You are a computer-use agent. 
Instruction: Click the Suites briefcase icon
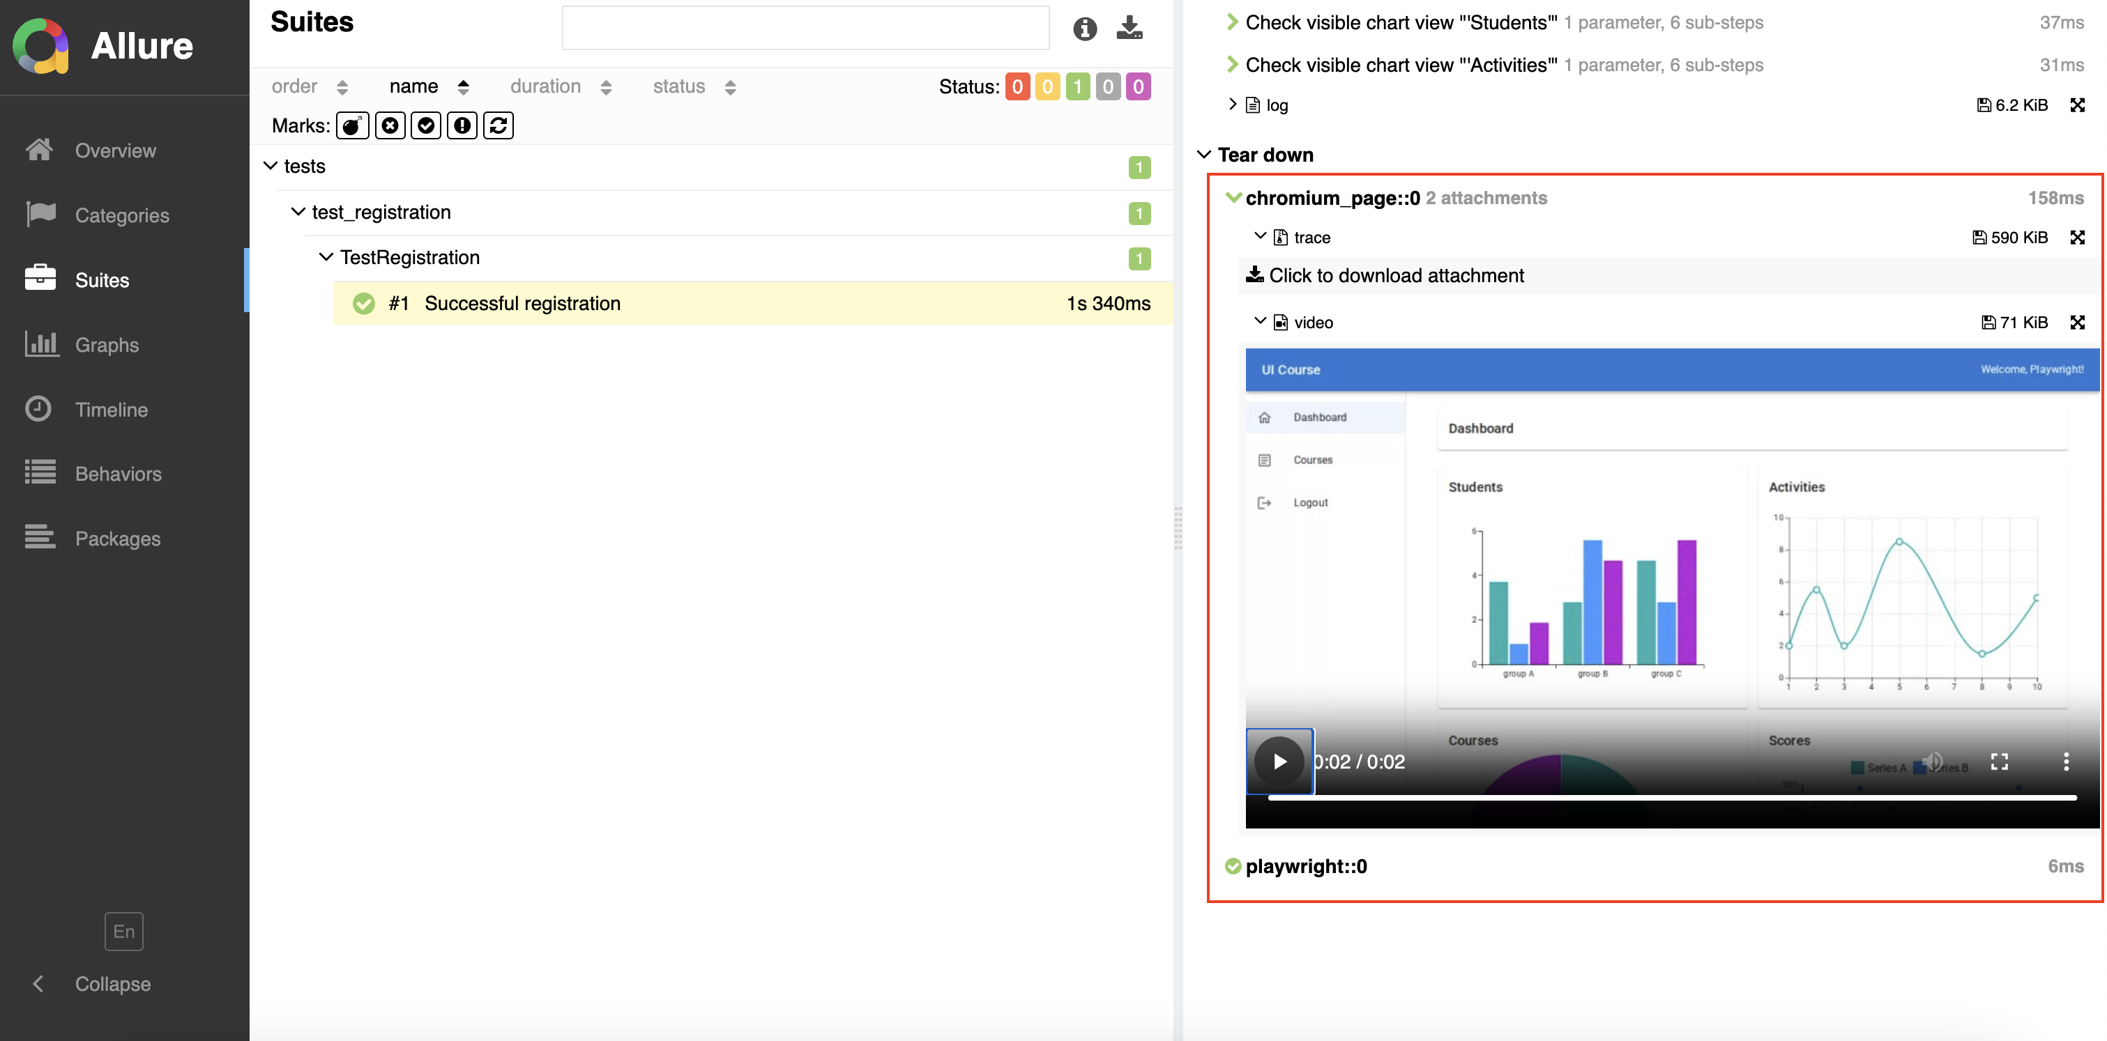40,278
